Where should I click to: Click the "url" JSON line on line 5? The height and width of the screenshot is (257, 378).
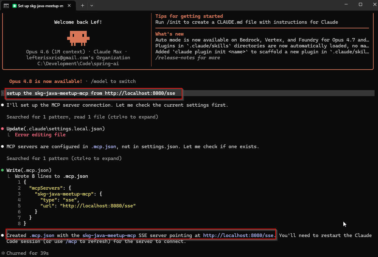pyautogui.click(x=88, y=206)
